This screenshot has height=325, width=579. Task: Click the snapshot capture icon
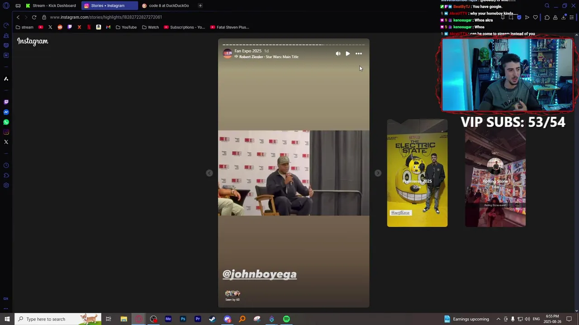tap(511, 17)
